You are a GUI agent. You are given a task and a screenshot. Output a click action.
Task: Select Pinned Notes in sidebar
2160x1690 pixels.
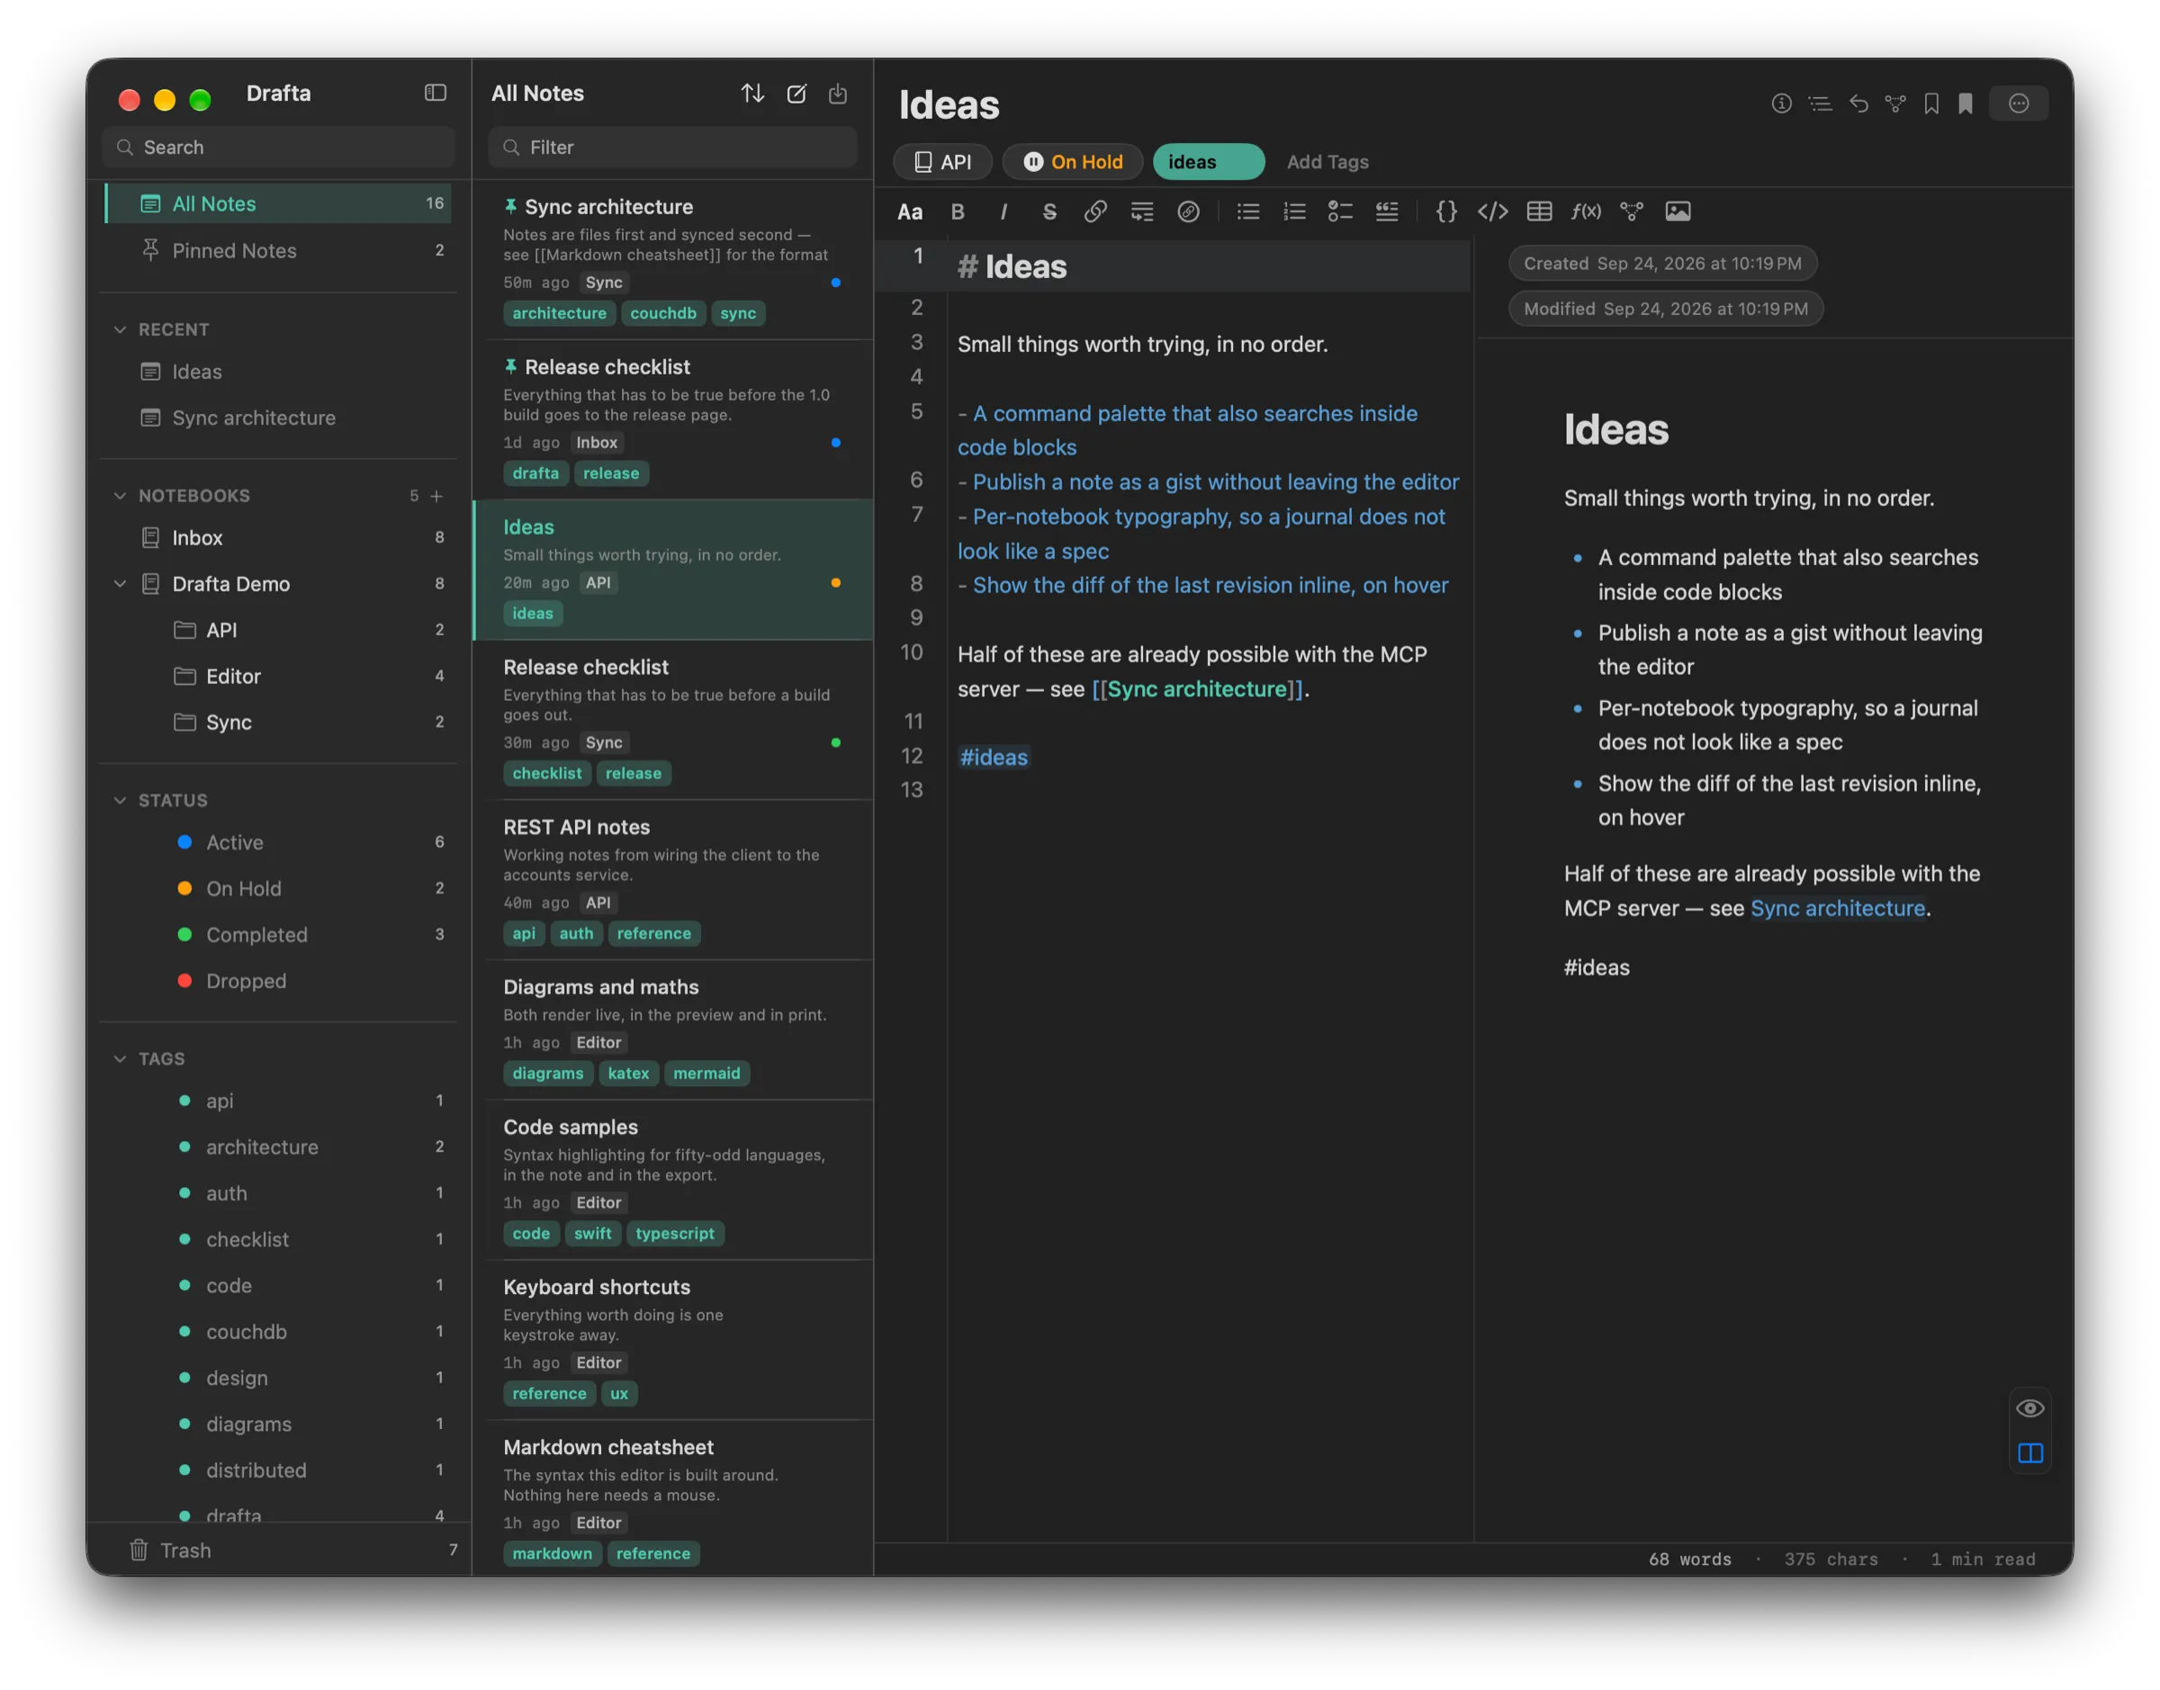279,250
